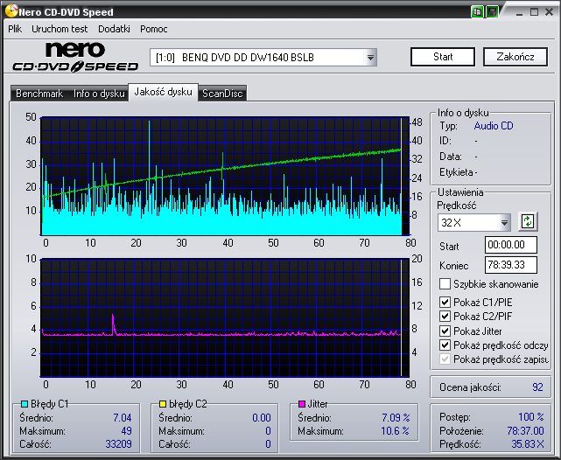
Task: Click the Start time field 00:00.00
Action: [511, 245]
